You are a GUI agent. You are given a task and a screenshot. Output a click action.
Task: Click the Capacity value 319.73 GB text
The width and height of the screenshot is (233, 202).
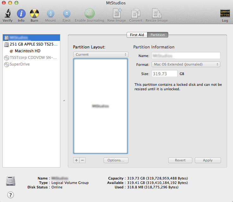tap(158, 178)
